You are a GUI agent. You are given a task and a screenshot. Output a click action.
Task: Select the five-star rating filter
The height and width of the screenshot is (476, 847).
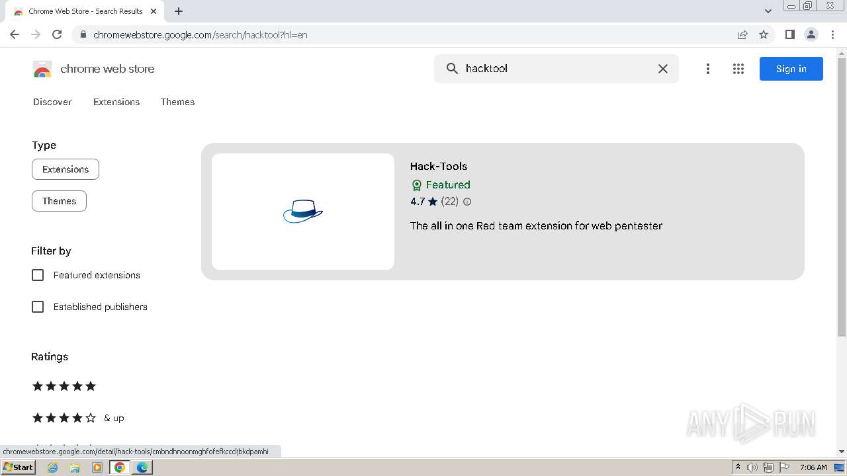click(64, 386)
